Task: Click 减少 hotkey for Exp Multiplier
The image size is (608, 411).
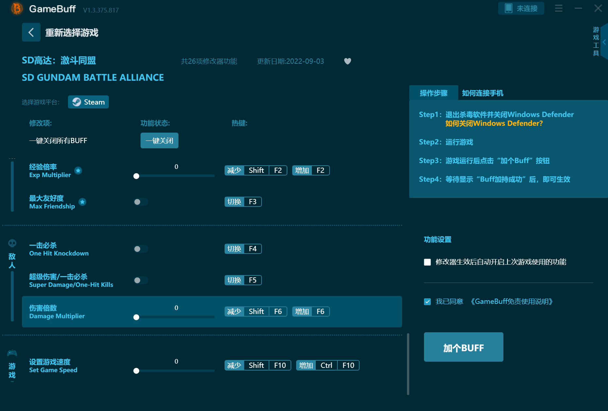Action: pos(256,171)
